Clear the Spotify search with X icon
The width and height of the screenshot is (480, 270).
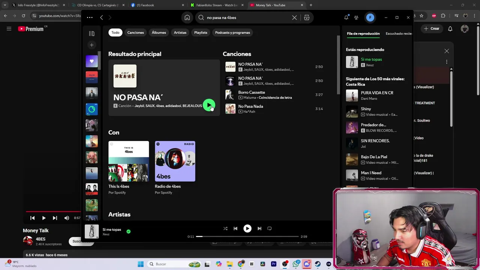(294, 18)
